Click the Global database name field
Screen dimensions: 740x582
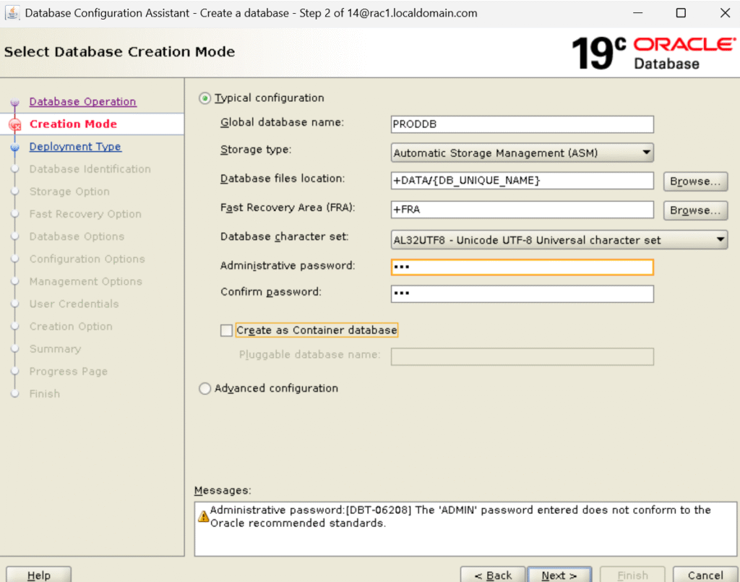click(521, 124)
